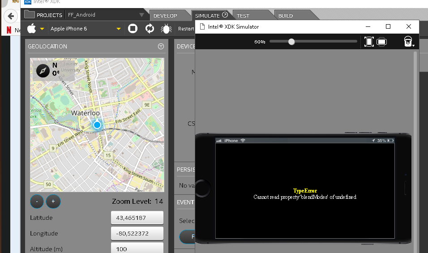Set simulator to portrait orientation

point(369,42)
